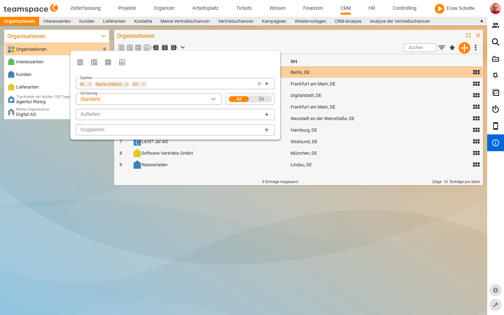Viewport: 504px width, 315px height.
Task: Remove Ort column chip
Action: (x=143, y=84)
